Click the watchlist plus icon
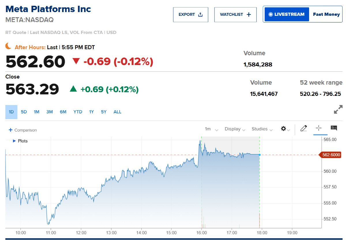346x240 pixels. pyautogui.click(x=249, y=14)
